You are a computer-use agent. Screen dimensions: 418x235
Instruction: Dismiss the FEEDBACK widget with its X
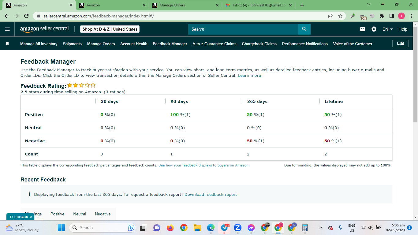point(31,217)
